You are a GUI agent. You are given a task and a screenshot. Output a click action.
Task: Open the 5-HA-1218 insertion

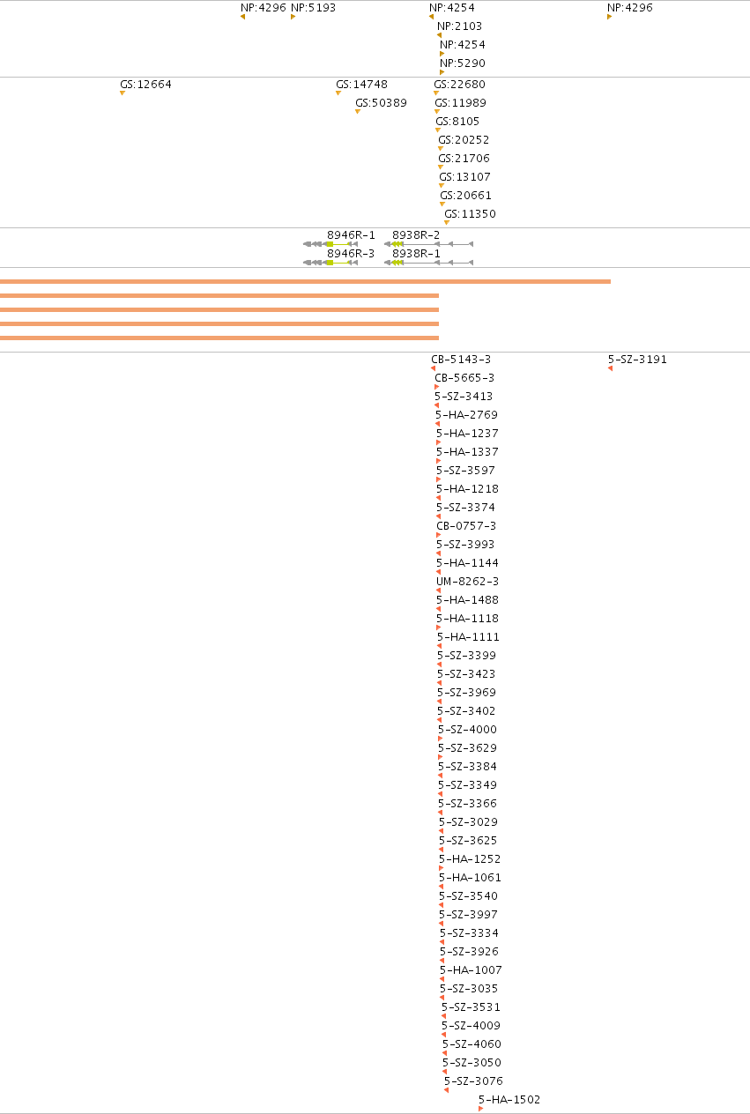467,489
